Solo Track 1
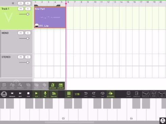 28,9
